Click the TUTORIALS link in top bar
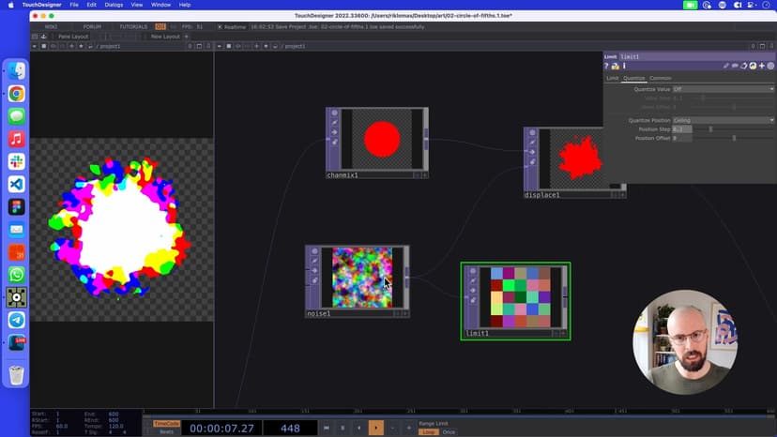The image size is (777, 437). (x=132, y=26)
